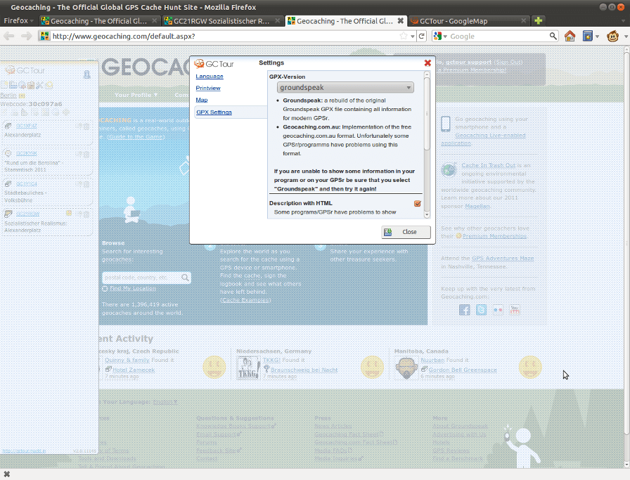Go to the Firefox home page
The height and width of the screenshot is (480, 630).
point(570,36)
